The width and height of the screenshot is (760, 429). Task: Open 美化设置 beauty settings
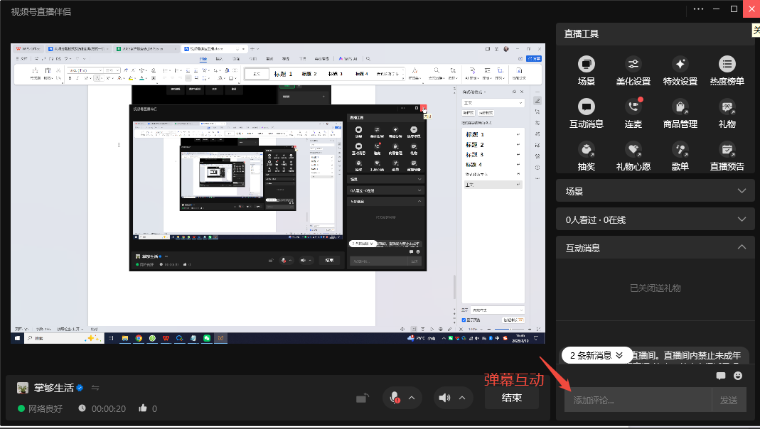633,65
